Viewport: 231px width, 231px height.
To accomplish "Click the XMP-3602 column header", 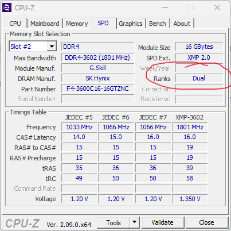I will pyautogui.click(x=190, y=117).
